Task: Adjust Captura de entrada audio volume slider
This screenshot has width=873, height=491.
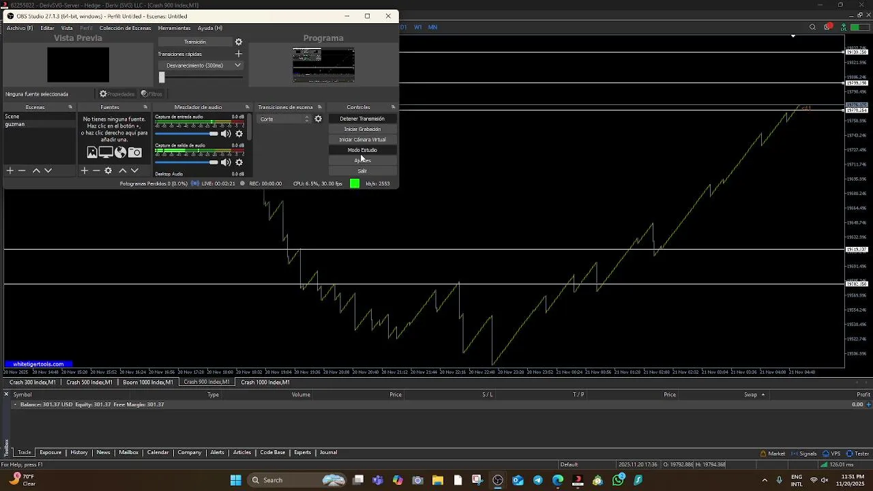Action: (x=187, y=134)
